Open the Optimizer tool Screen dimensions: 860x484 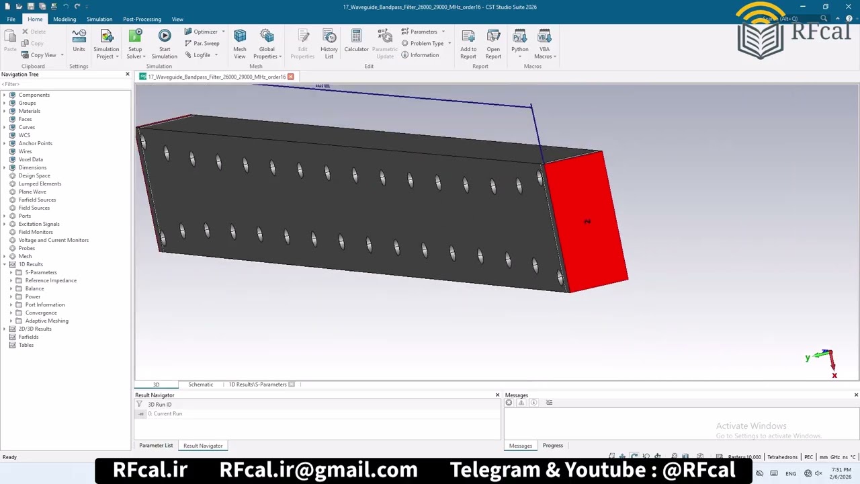205,32
